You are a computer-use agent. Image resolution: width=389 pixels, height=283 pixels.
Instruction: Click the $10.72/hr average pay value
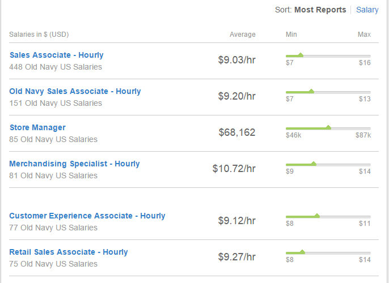[234, 169]
